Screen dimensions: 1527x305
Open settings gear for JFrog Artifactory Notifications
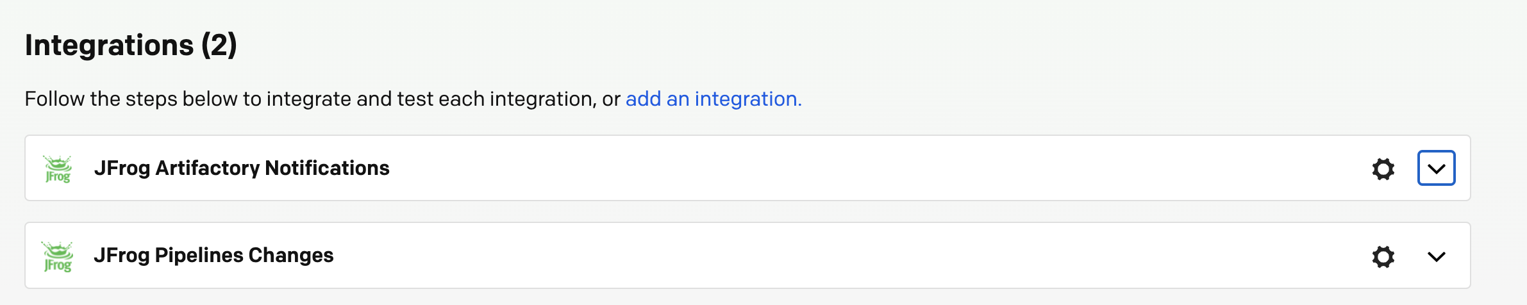click(x=1383, y=169)
